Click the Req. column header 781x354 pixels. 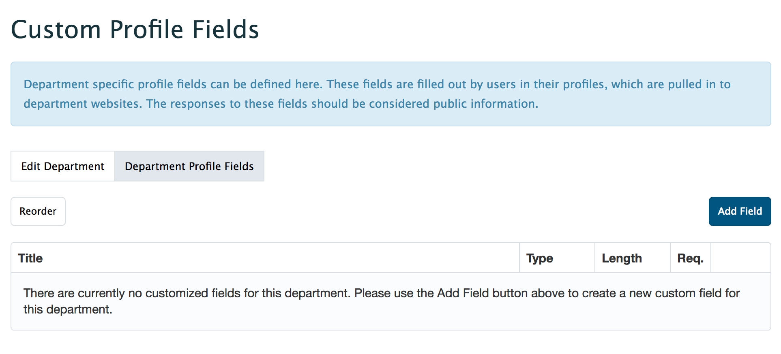[x=690, y=258]
